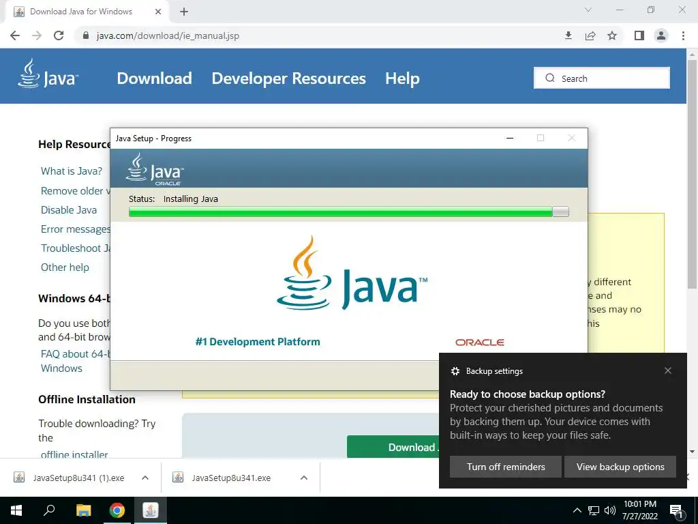The height and width of the screenshot is (524, 698).
Task: Reload the page with the refresh icon
Action: (59, 35)
